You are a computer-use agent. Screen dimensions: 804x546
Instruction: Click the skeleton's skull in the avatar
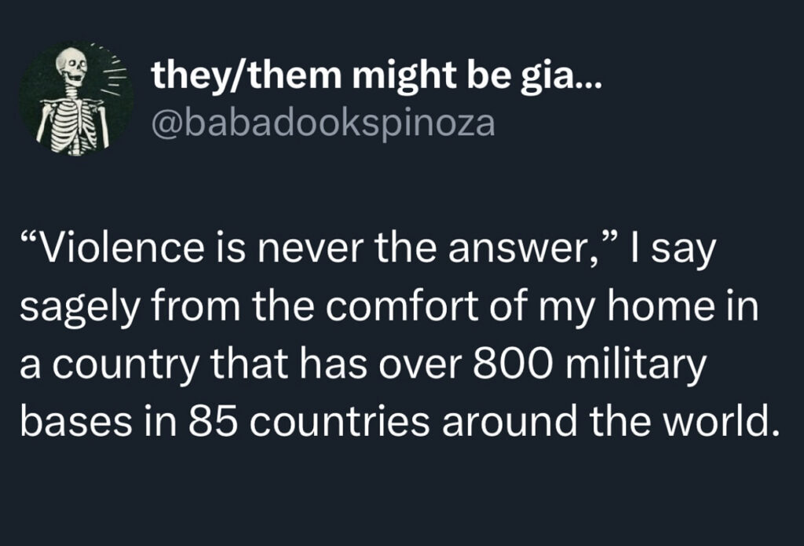[71, 68]
